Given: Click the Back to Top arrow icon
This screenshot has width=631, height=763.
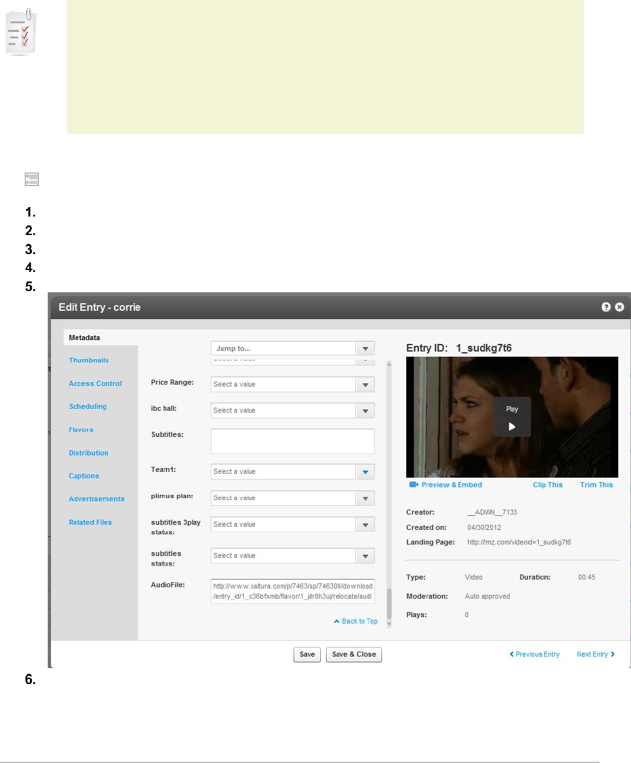Looking at the screenshot, I should 337,622.
